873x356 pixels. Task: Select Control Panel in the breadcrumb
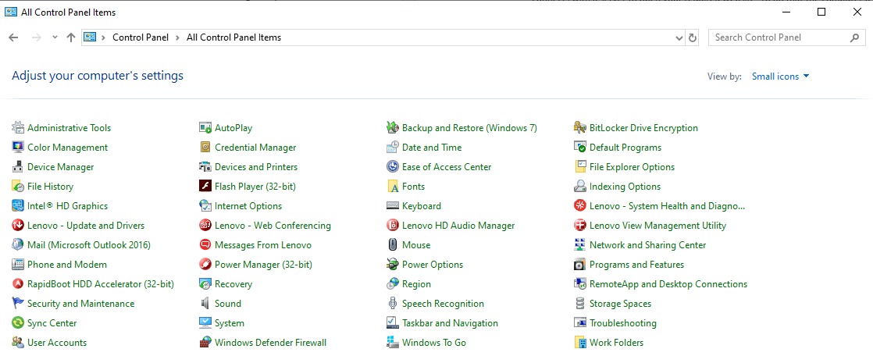point(139,37)
